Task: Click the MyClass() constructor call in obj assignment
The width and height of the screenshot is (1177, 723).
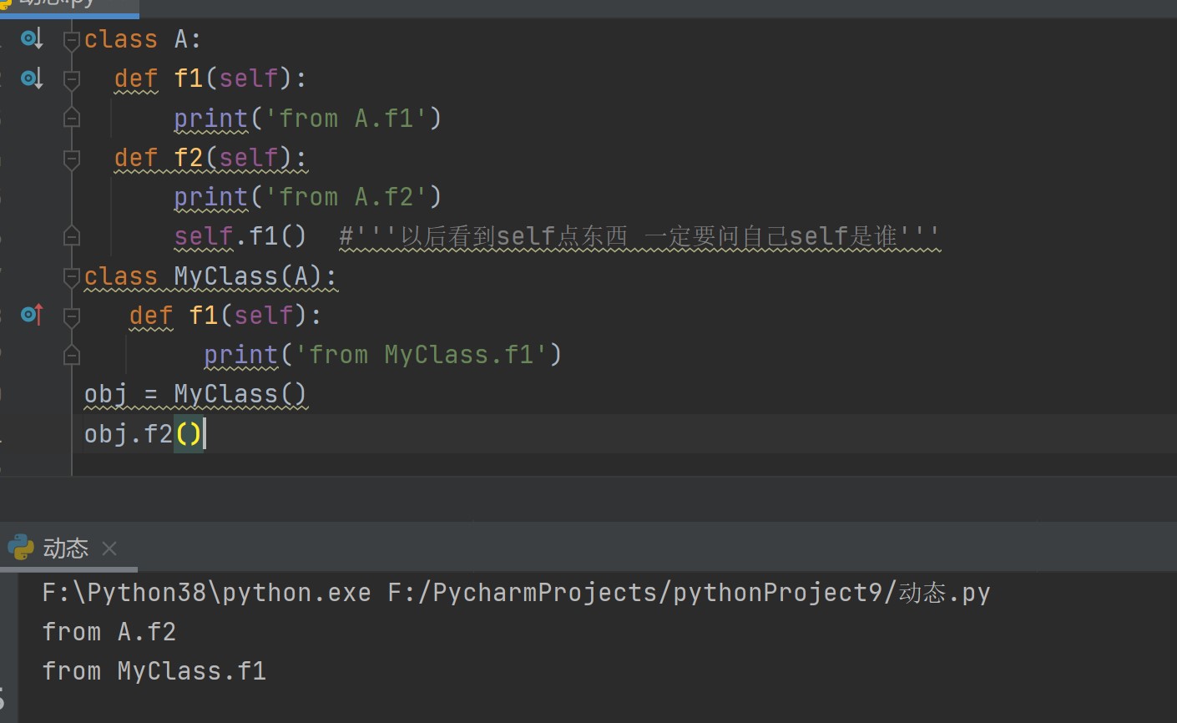Action: 240,394
